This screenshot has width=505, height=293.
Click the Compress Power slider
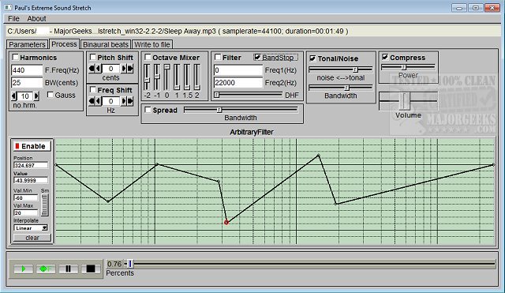coord(408,67)
